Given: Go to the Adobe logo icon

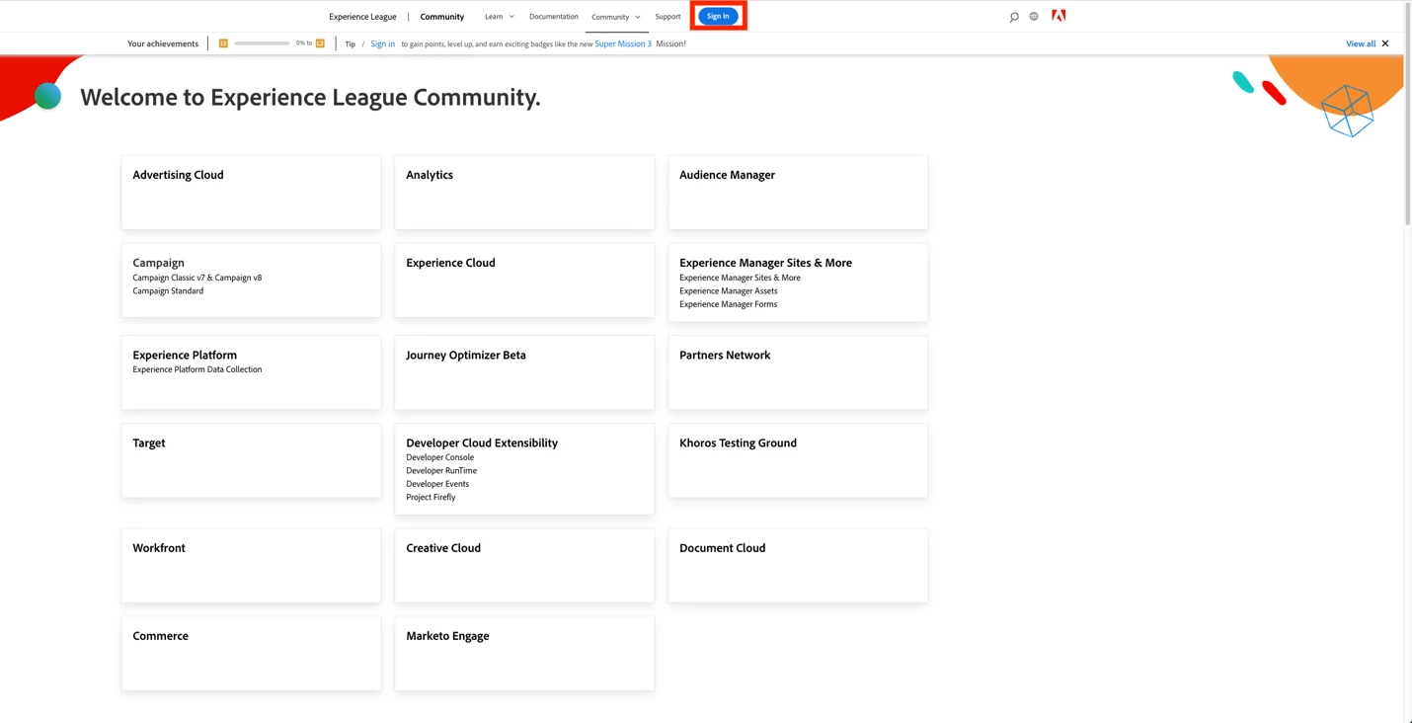Looking at the screenshot, I should [1059, 16].
